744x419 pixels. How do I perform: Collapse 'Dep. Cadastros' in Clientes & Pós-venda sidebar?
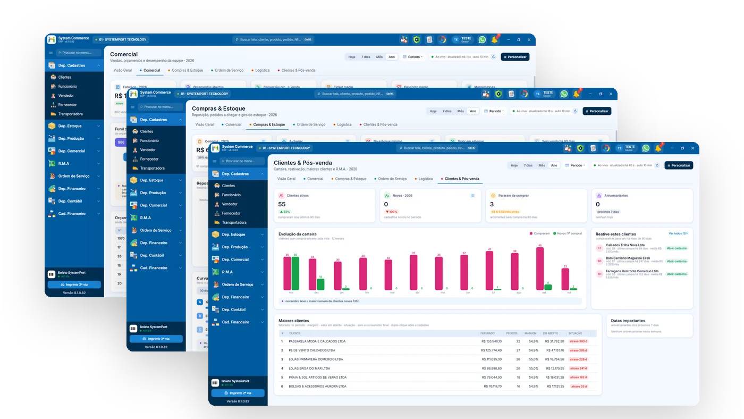click(238, 174)
